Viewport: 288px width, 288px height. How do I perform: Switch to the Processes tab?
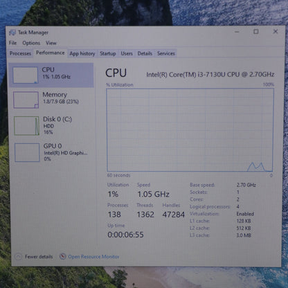click(20, 53)
